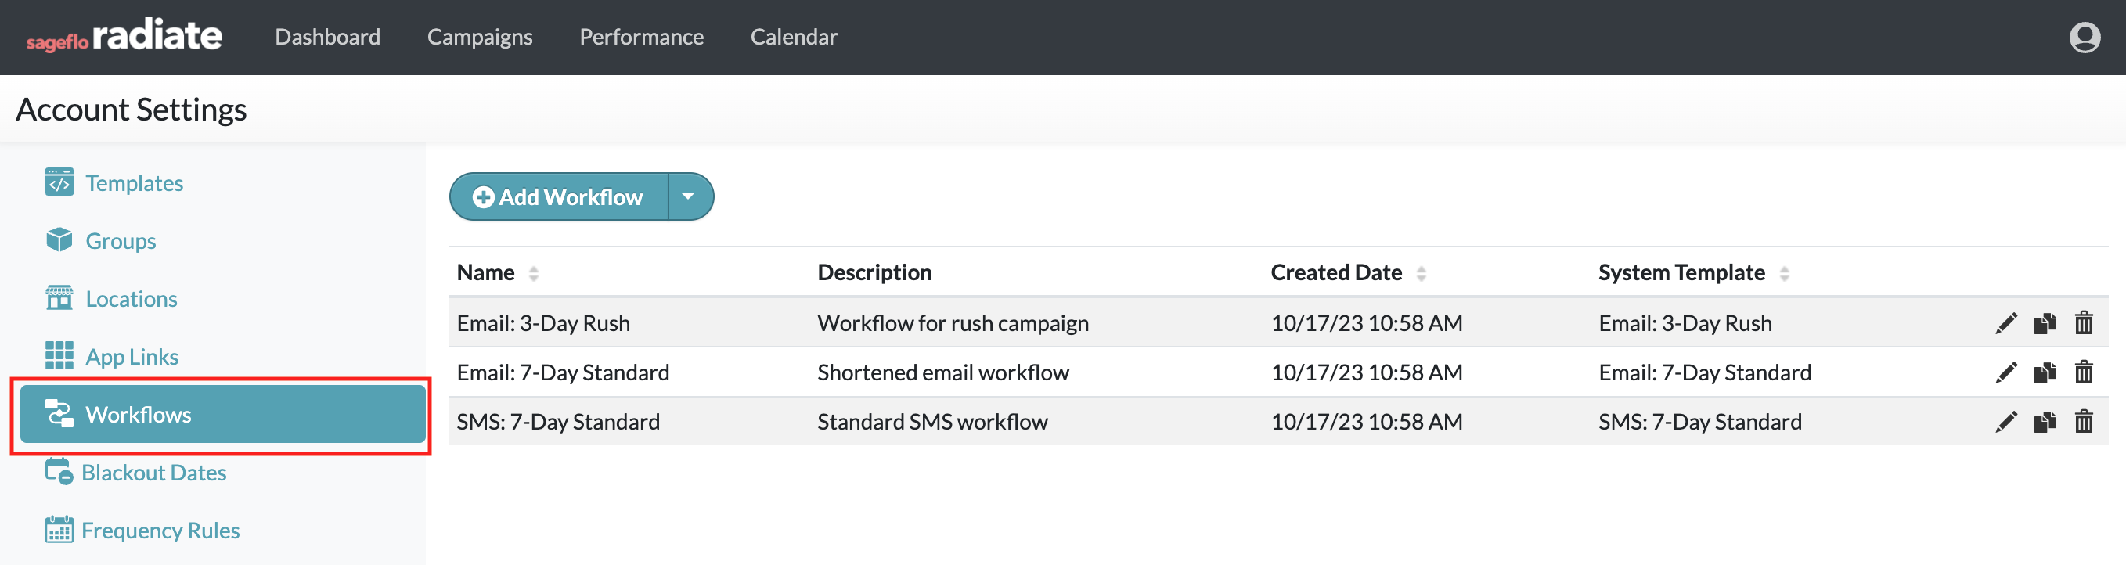Go to the Performance page

(641, 37)
